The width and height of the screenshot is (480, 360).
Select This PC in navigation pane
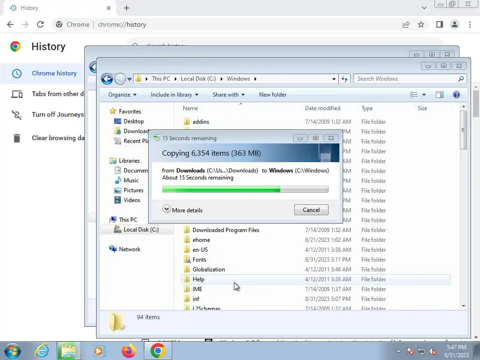tap(128, 219)
